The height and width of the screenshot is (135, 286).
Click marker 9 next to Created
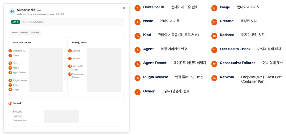click(70, 51)
